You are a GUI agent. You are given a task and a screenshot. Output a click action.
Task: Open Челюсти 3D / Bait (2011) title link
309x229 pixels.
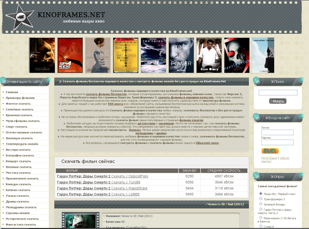point(225,204)
